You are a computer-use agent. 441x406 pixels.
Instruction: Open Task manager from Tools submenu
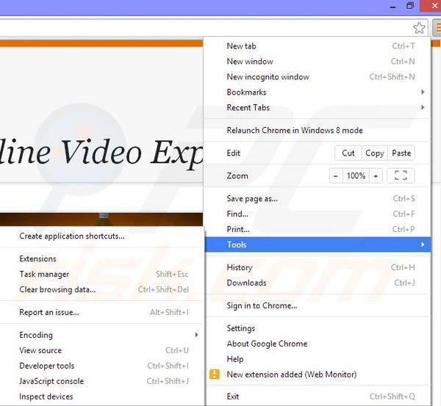click(101, 274)
